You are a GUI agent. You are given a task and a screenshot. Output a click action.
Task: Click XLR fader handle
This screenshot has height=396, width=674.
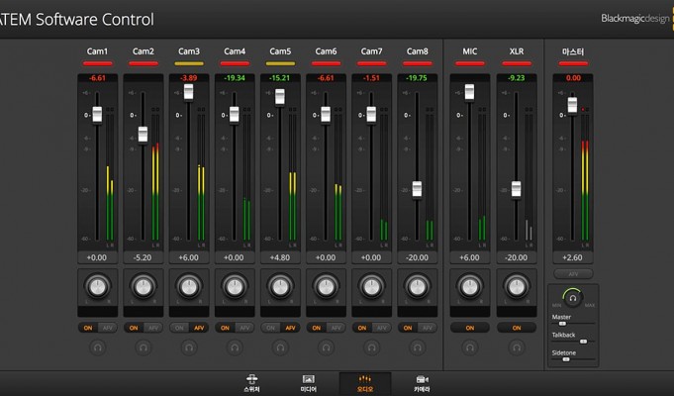[517, 189]
